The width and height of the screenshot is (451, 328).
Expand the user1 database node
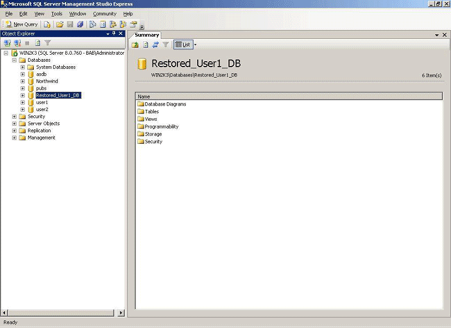23,102
